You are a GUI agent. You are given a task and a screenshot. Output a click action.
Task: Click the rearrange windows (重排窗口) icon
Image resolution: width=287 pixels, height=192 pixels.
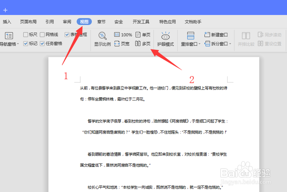190,36
